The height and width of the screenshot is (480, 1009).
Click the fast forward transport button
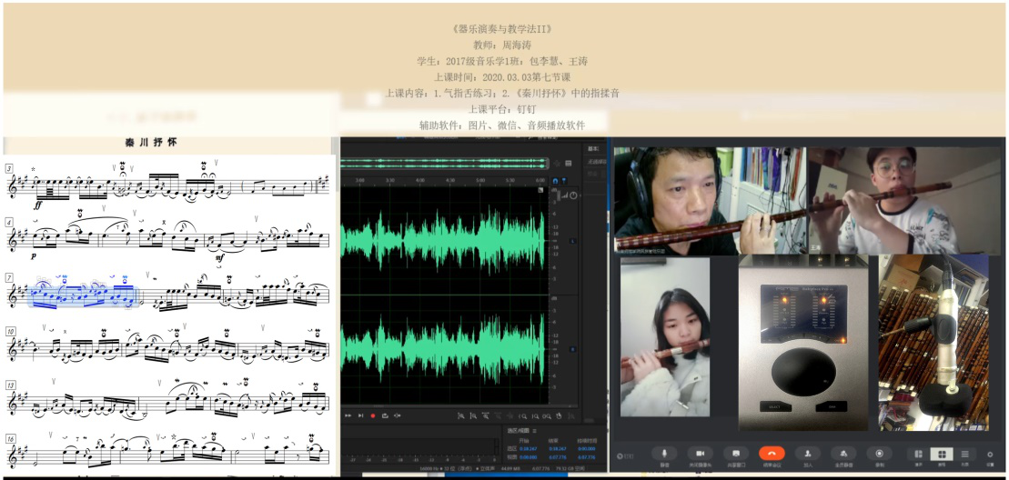[348, 415]
